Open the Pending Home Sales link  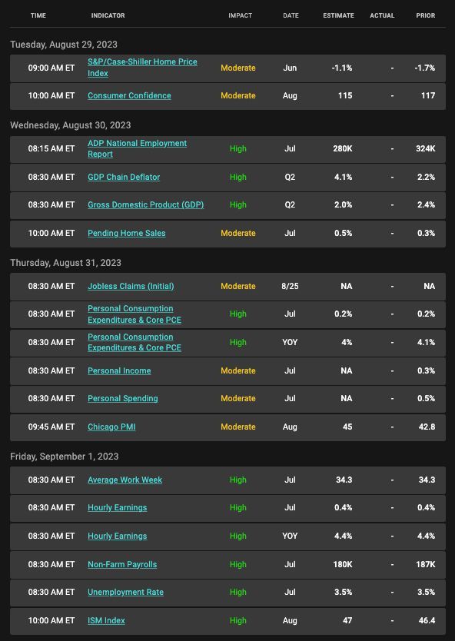pyautogui.click(x=126, y=233)
